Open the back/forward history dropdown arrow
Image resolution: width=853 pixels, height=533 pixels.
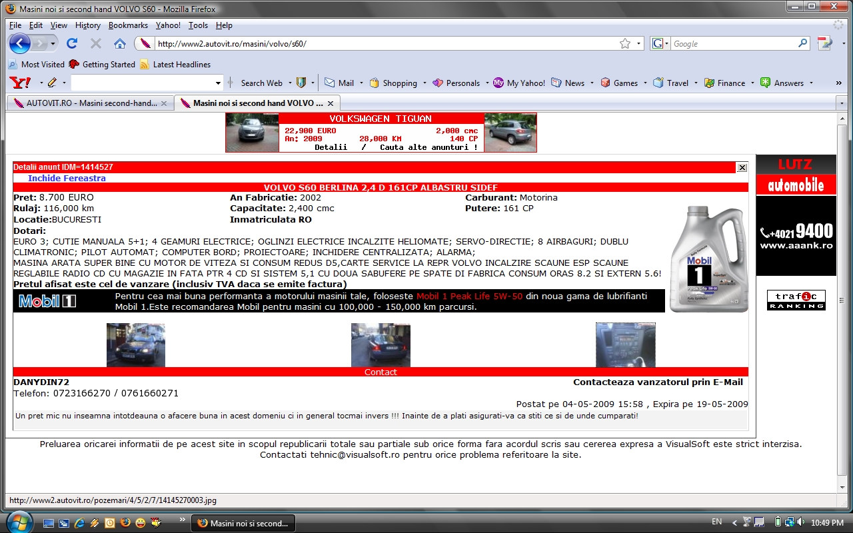click(x=53, y=43)
